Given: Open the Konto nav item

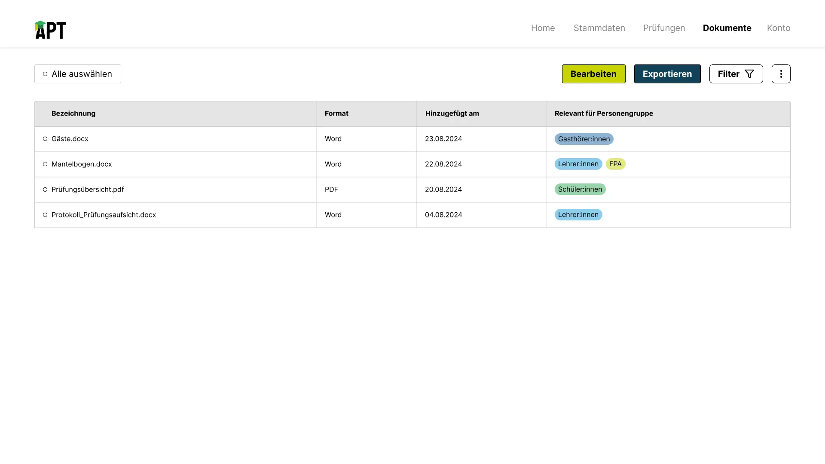Looking at the screenshot, I should 779,28.
